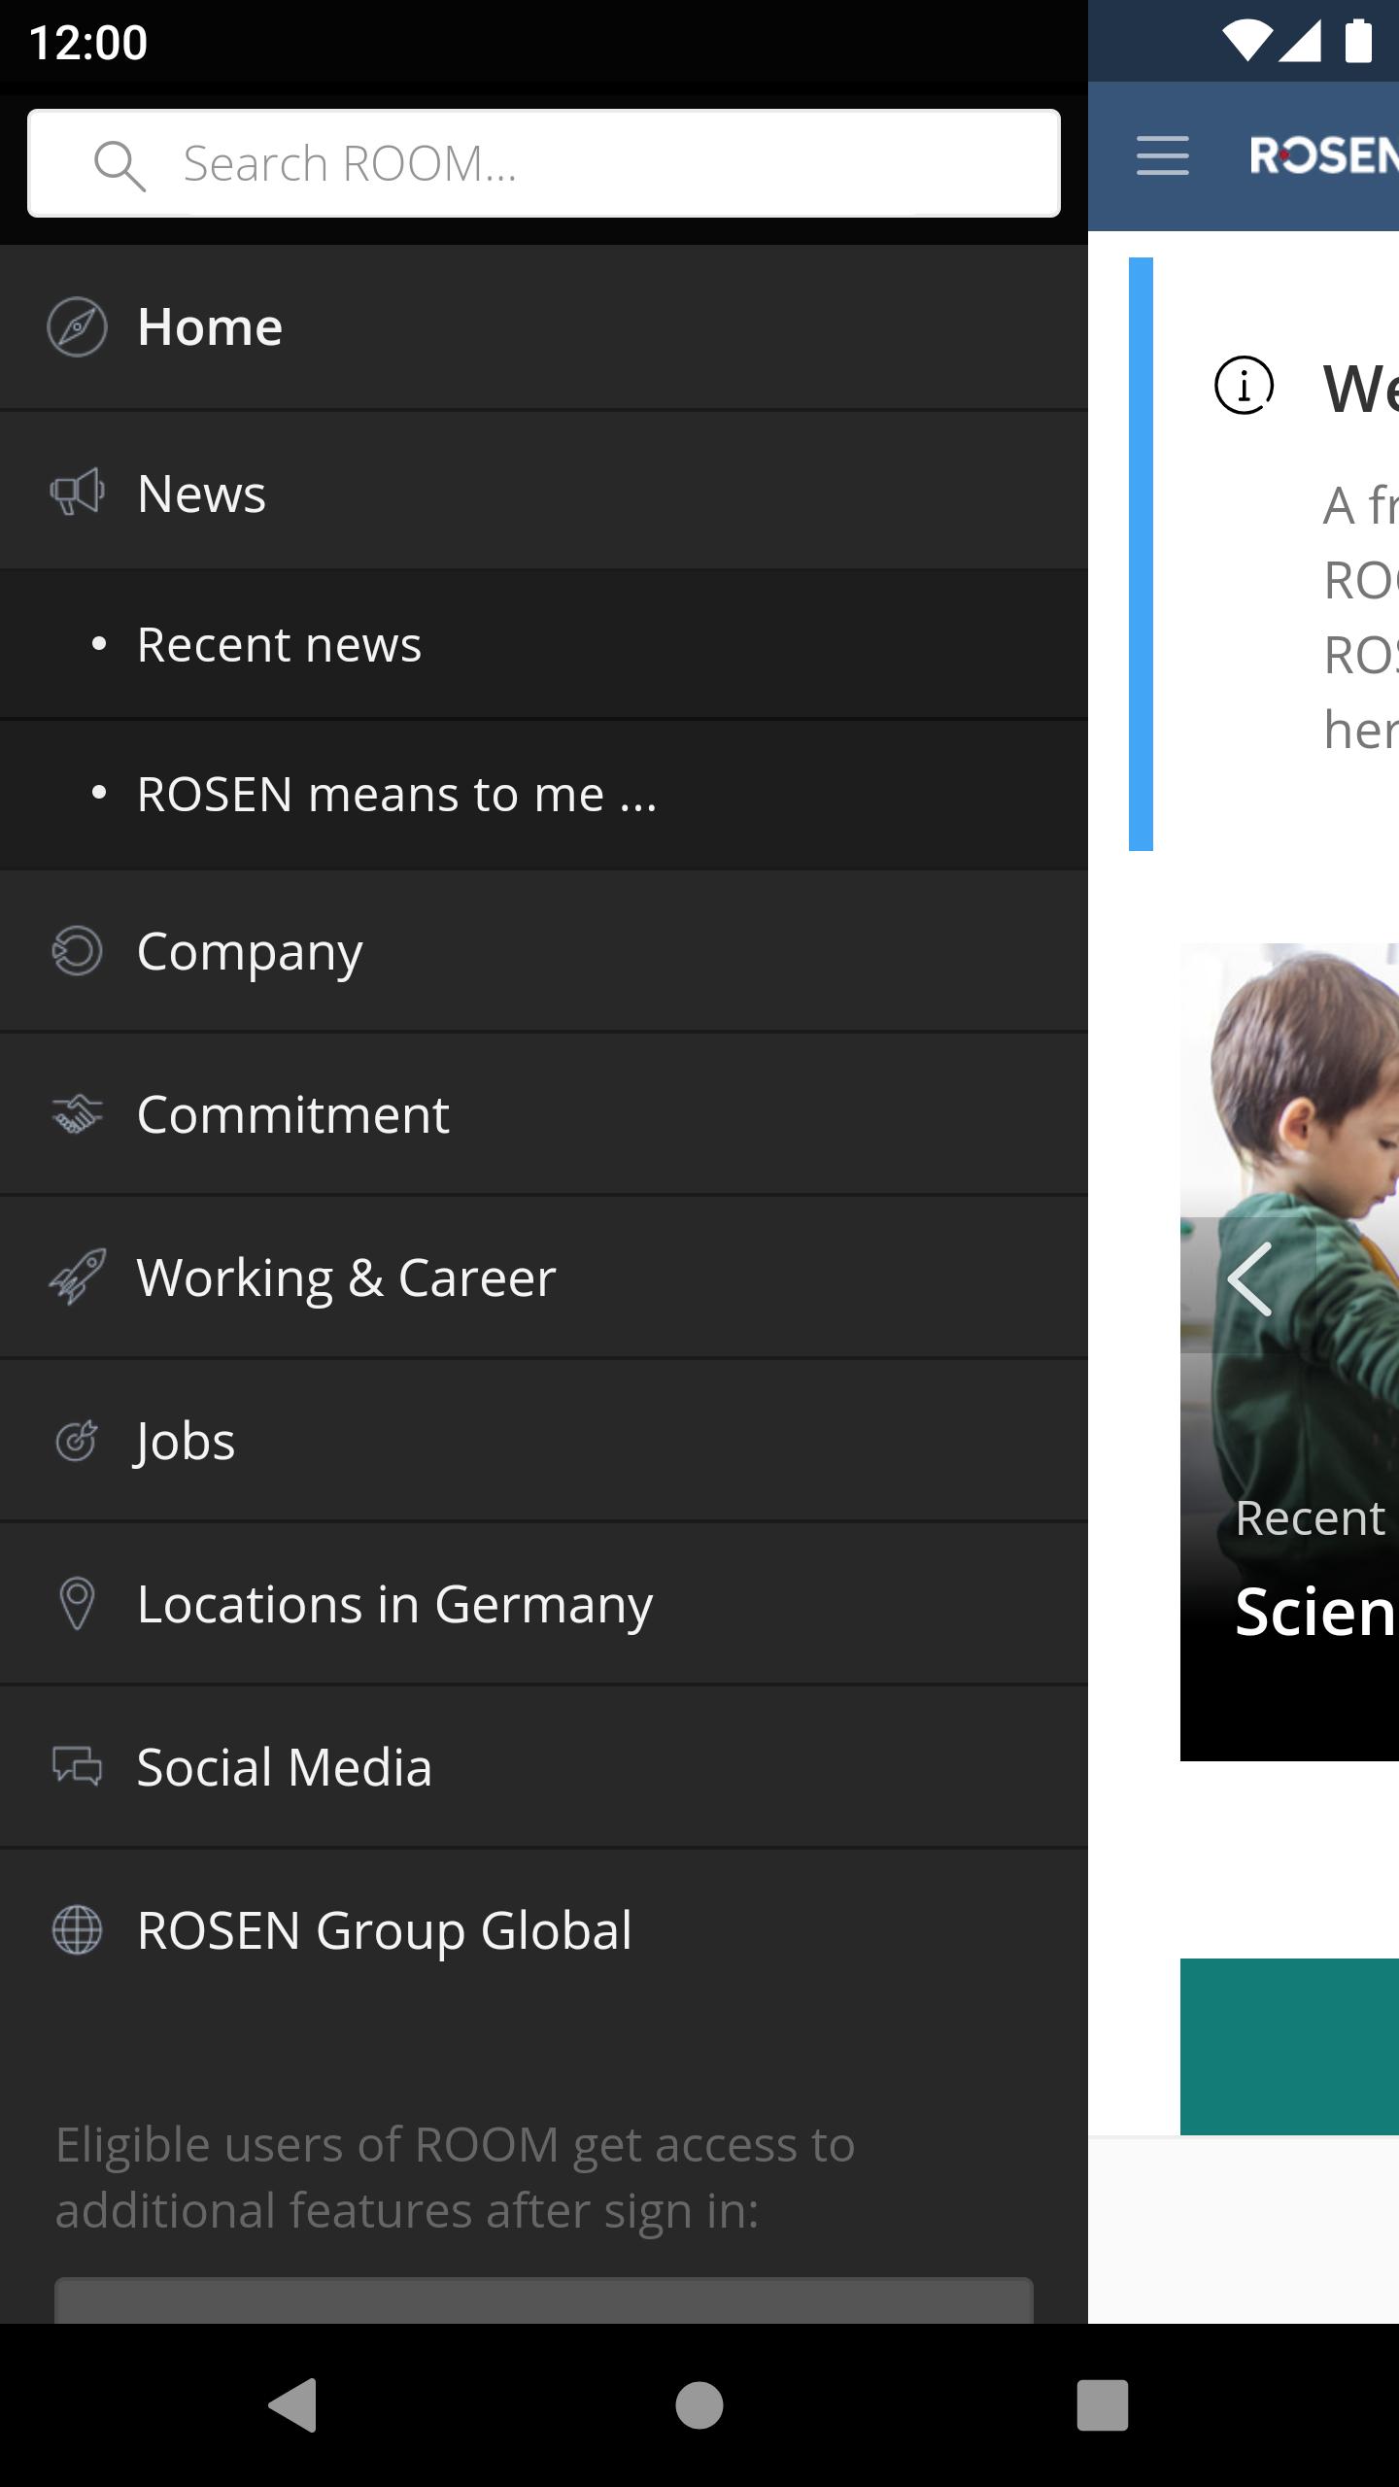Tap the compass icon beside Home

(77, 327)
